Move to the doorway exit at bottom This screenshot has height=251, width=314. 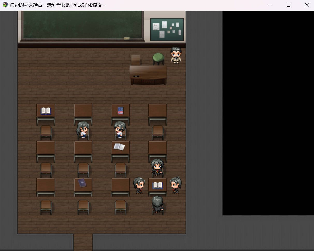(83, 242)
